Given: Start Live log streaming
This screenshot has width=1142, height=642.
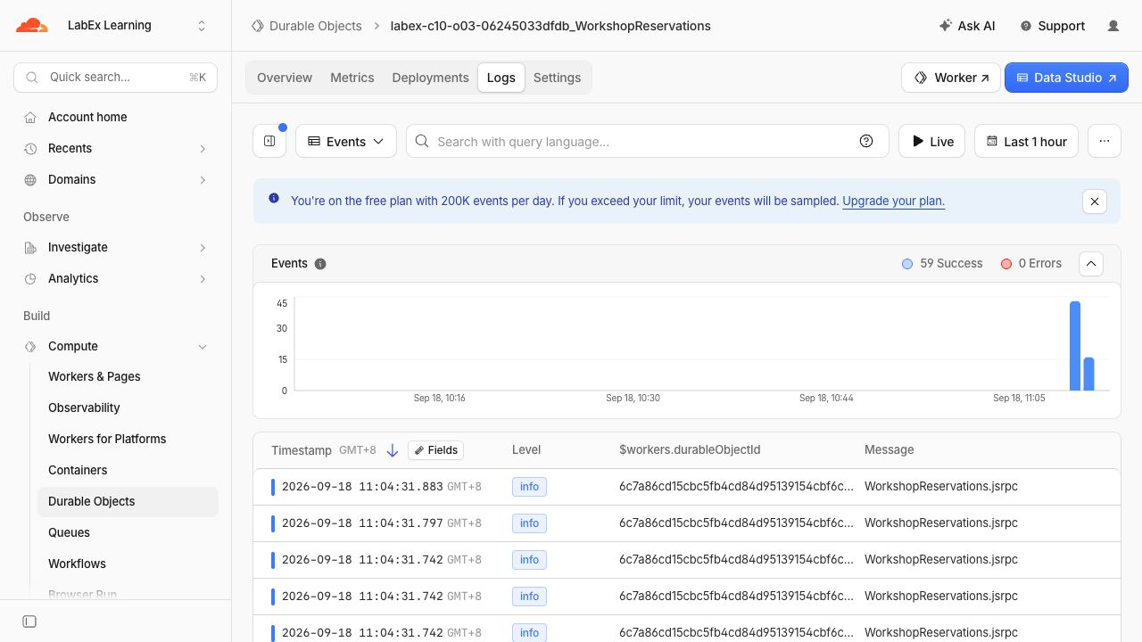Looking at the screenshot, I should pyautogui.click(x=931, y=141).
